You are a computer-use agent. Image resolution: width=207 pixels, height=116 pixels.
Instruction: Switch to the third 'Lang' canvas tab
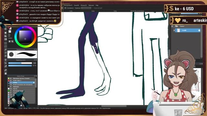[x=115, y=11]
